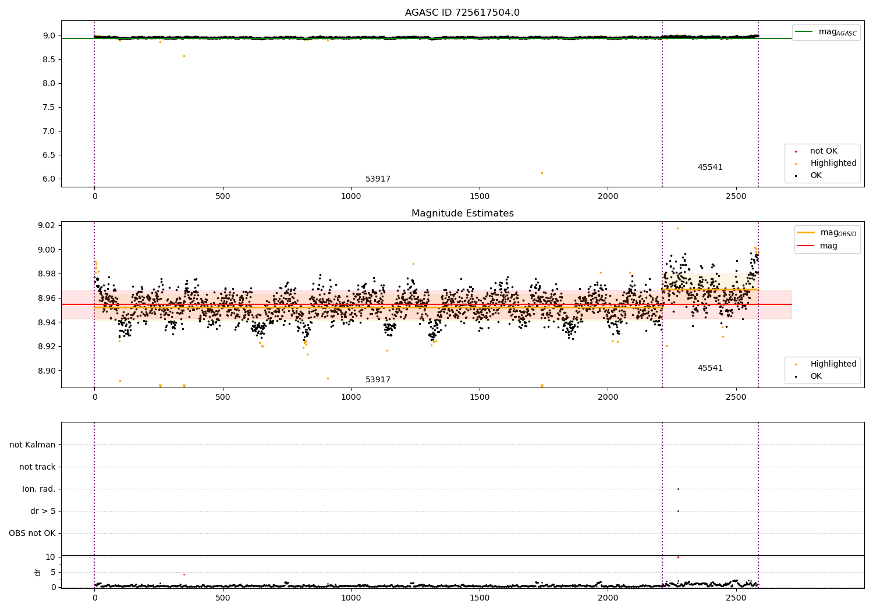Click the 1500 x tick under Magnitude Estimates plot

click(480, 397)
